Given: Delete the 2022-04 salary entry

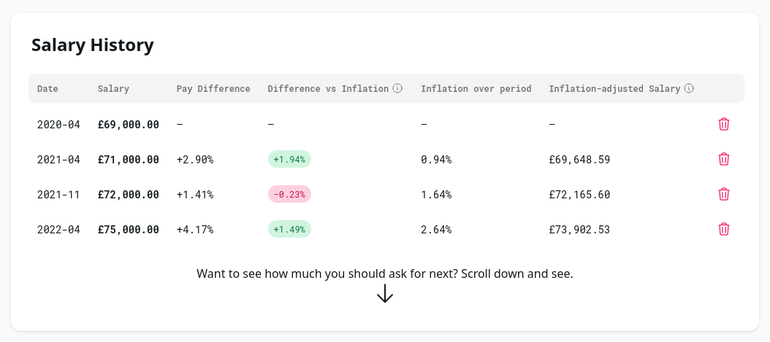Looking at the screenshot, I should [x=724, y=229].
